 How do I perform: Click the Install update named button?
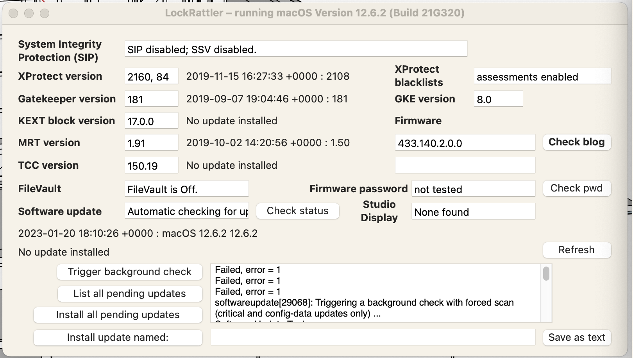pyautogui.click(x=118, y=338)
